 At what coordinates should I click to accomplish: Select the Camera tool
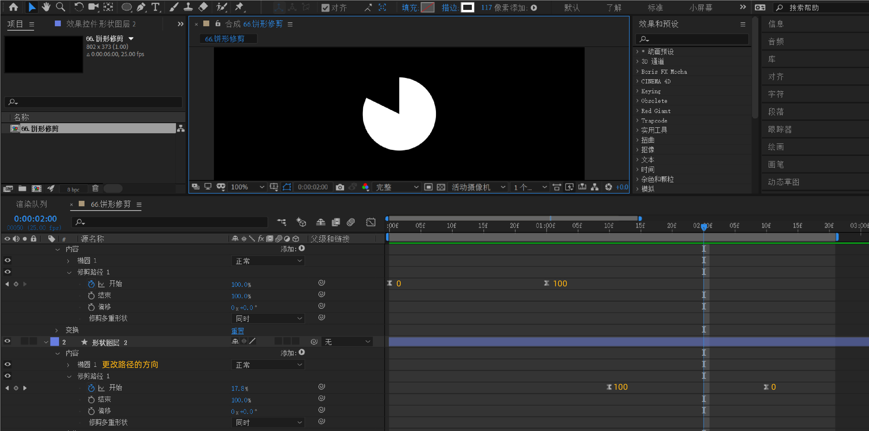[x=93, y=7]
